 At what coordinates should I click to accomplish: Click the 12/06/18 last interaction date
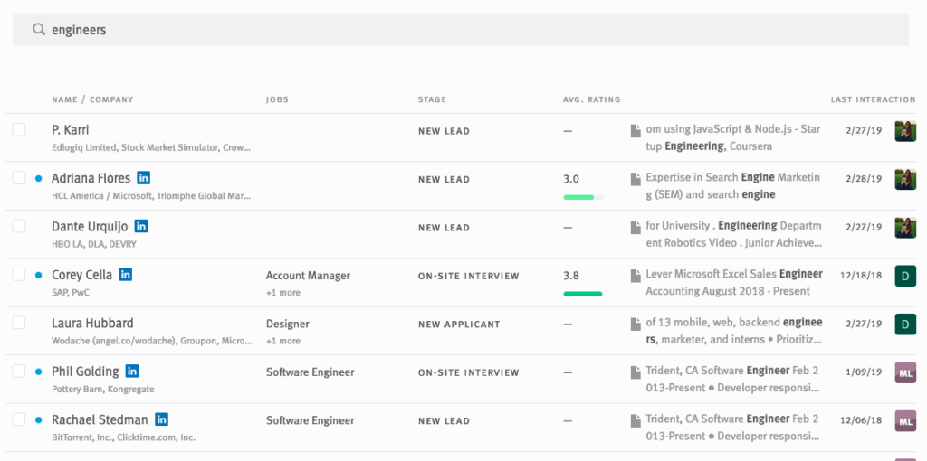point(861,420)
